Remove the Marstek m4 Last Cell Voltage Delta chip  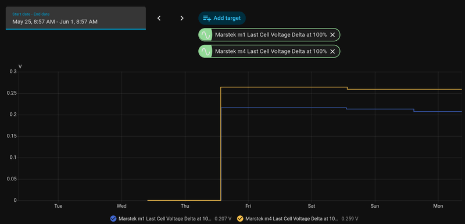[x=332, y=51]
